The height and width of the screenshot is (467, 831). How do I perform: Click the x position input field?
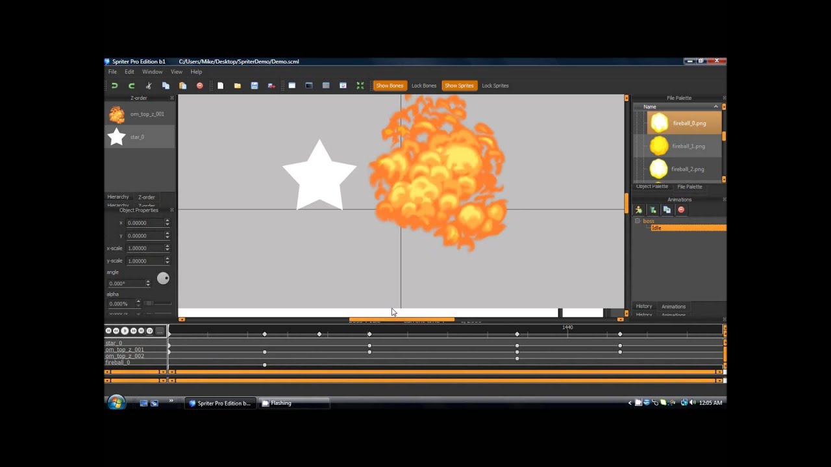(145, 222)
